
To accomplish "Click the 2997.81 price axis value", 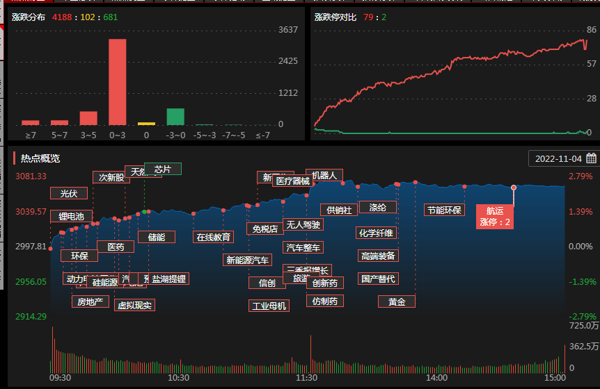I will [x=31, y=246].
